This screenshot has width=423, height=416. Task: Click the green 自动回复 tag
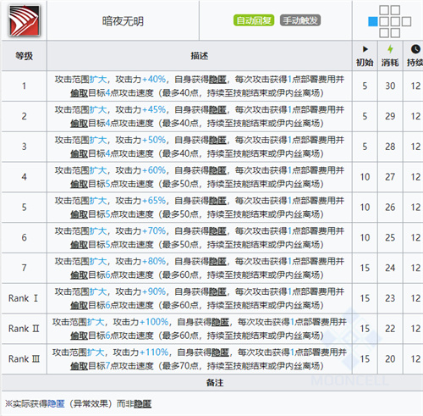pos(254,20)
